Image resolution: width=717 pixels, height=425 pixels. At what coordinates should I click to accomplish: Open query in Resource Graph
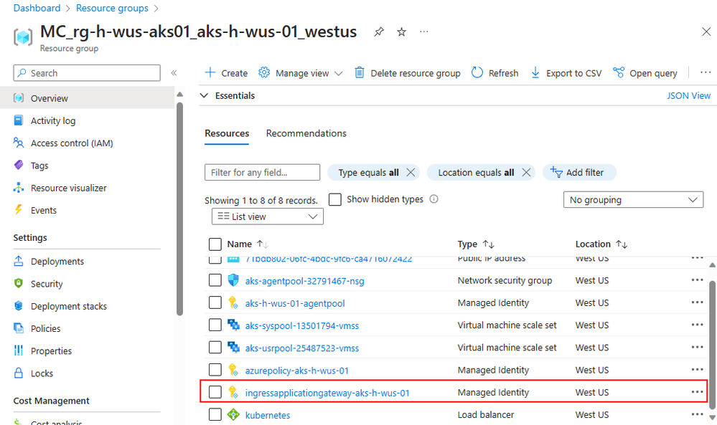(645, 73)
